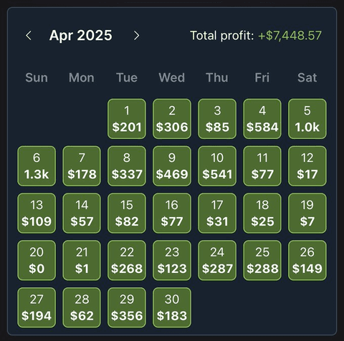
Task: Open the Apr 2025 month label
Action: coord(81,36)
